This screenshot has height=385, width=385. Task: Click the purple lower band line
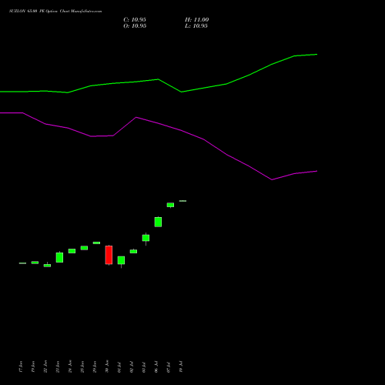159,123
